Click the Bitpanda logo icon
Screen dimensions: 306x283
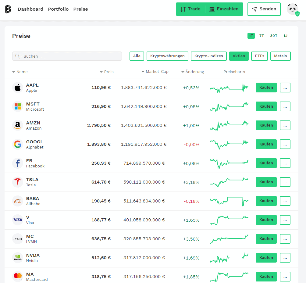click(8, 9)
